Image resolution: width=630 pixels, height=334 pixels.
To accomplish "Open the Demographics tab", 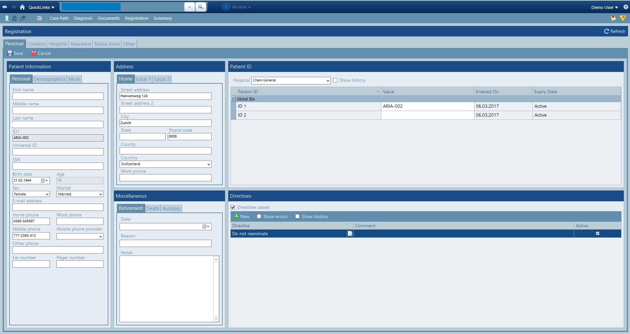I will [49, 79].
